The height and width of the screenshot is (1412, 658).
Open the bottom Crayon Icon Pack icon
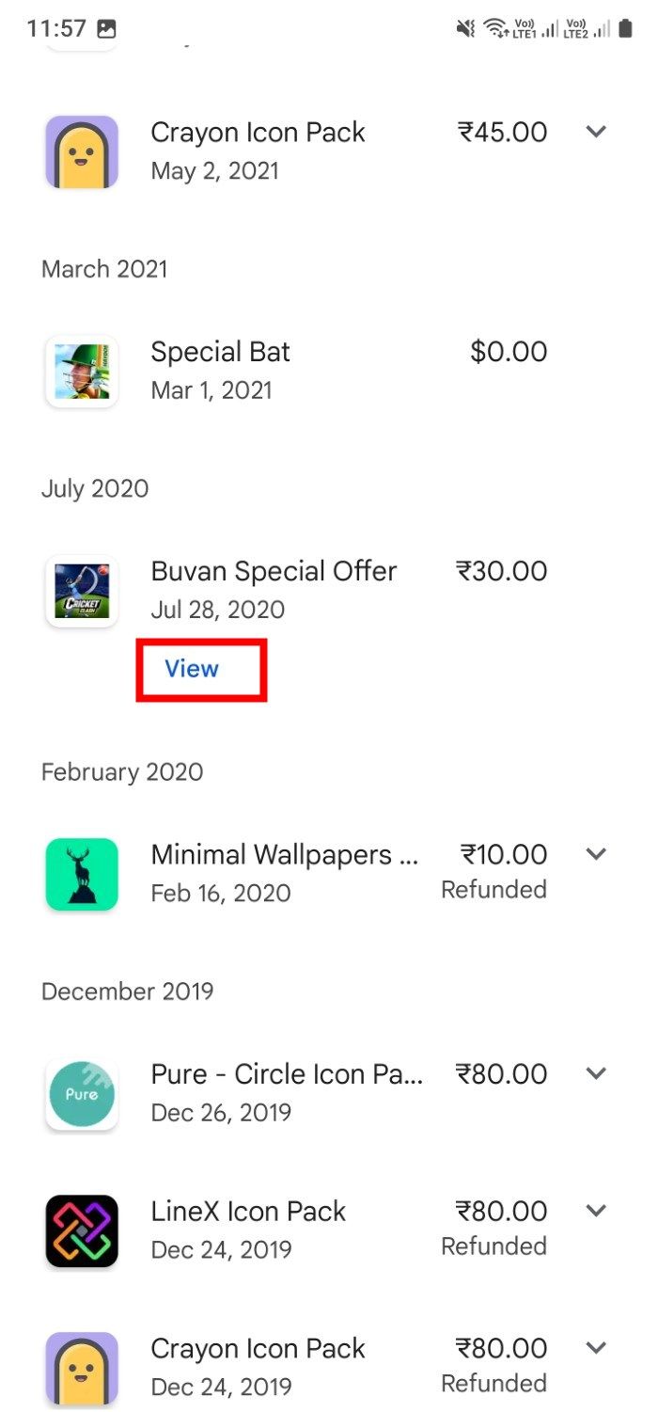click(x=82, y=1367)
